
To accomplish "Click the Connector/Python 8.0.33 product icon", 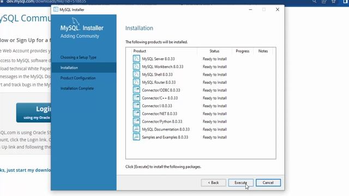I will click(136, 121).
